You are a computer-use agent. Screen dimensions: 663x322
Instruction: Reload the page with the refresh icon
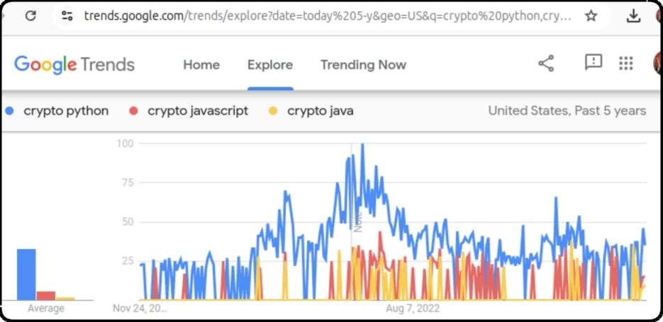coord(30,16)
